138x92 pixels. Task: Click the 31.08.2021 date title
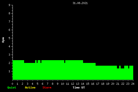pyautogui.click(x=80, y=3)
